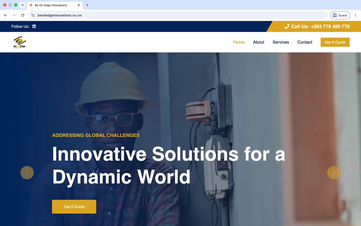The width and height of the screenshot is (361, 226).
Task: Open the About menu item
Action: (x=258, y=42)
